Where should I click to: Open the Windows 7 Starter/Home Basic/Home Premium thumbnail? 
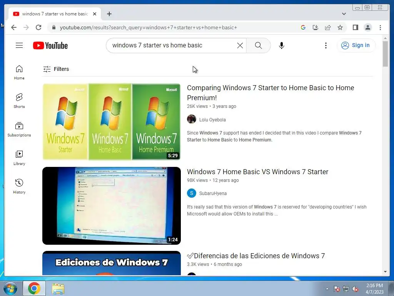click(x=112, y=121)
